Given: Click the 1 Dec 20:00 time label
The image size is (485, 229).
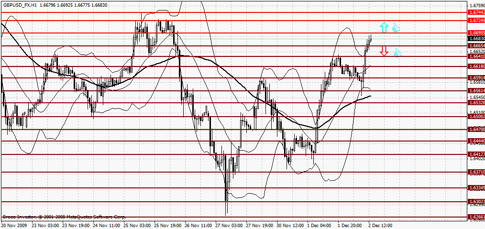Looking at the screenshot, I should pos(350,226).
